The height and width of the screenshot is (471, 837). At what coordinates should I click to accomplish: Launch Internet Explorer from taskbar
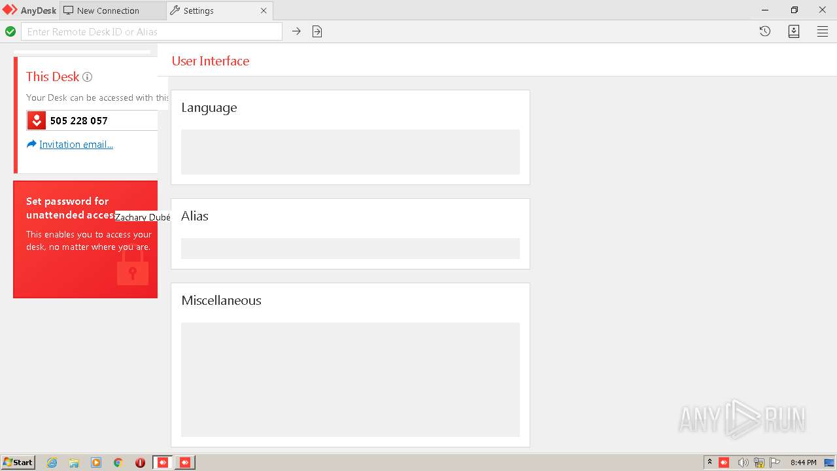[52, 462]
